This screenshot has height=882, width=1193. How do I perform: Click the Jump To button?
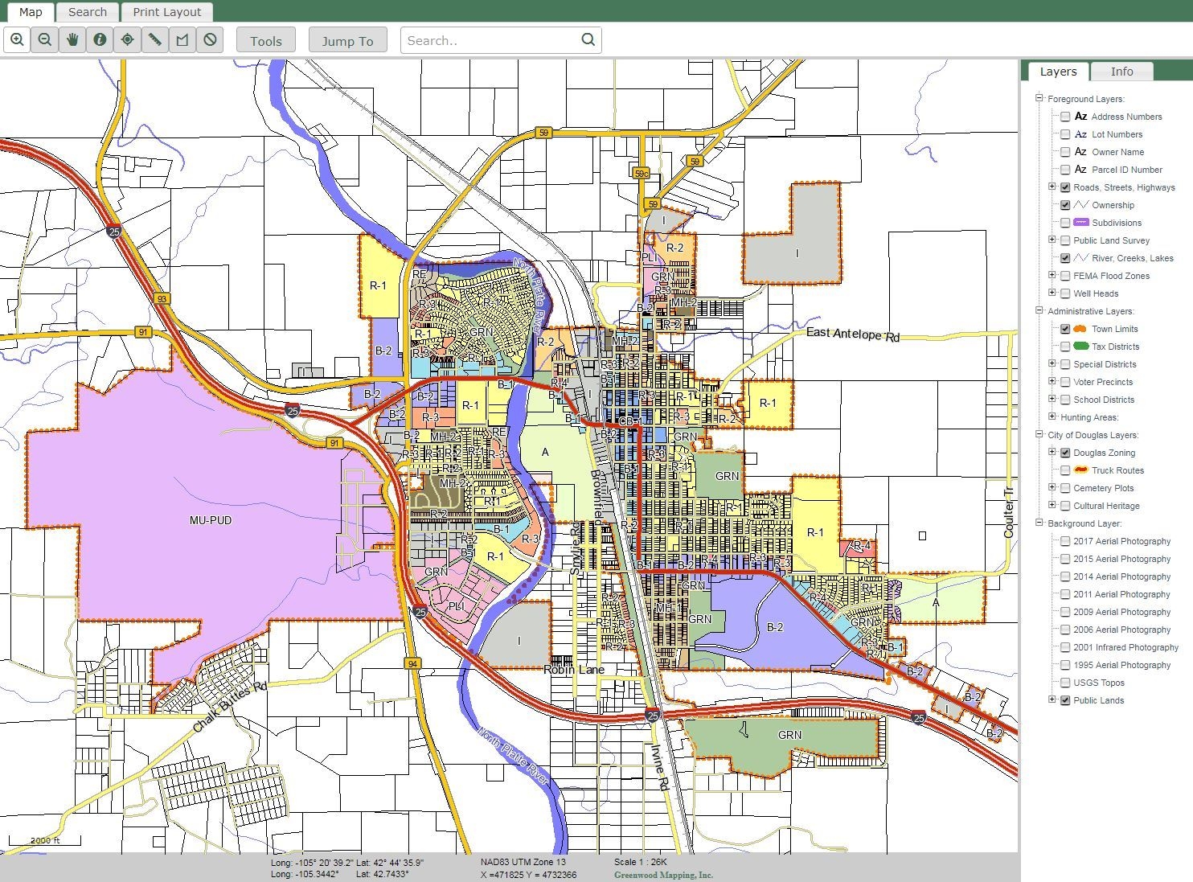pyautogui.click(x=347, y=39)
